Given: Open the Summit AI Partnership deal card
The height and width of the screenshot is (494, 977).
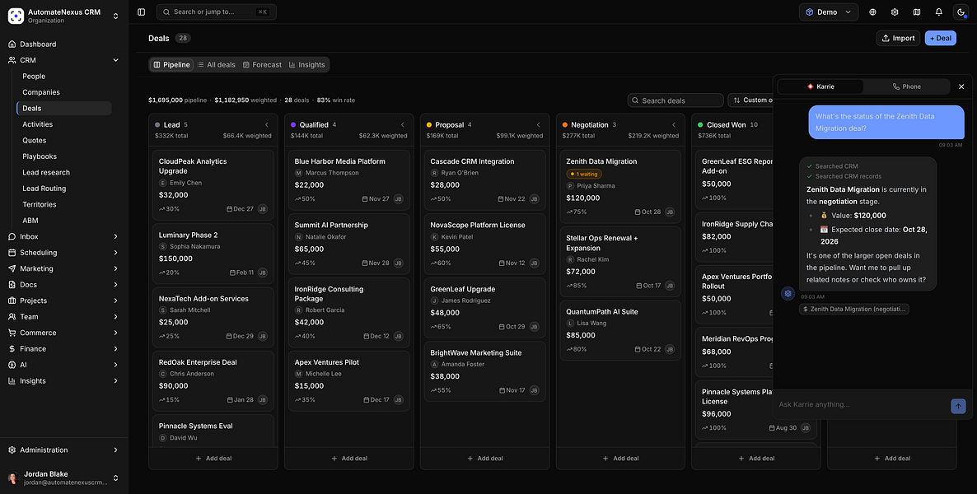Looking at the screenshot, I should pos(349,244).
